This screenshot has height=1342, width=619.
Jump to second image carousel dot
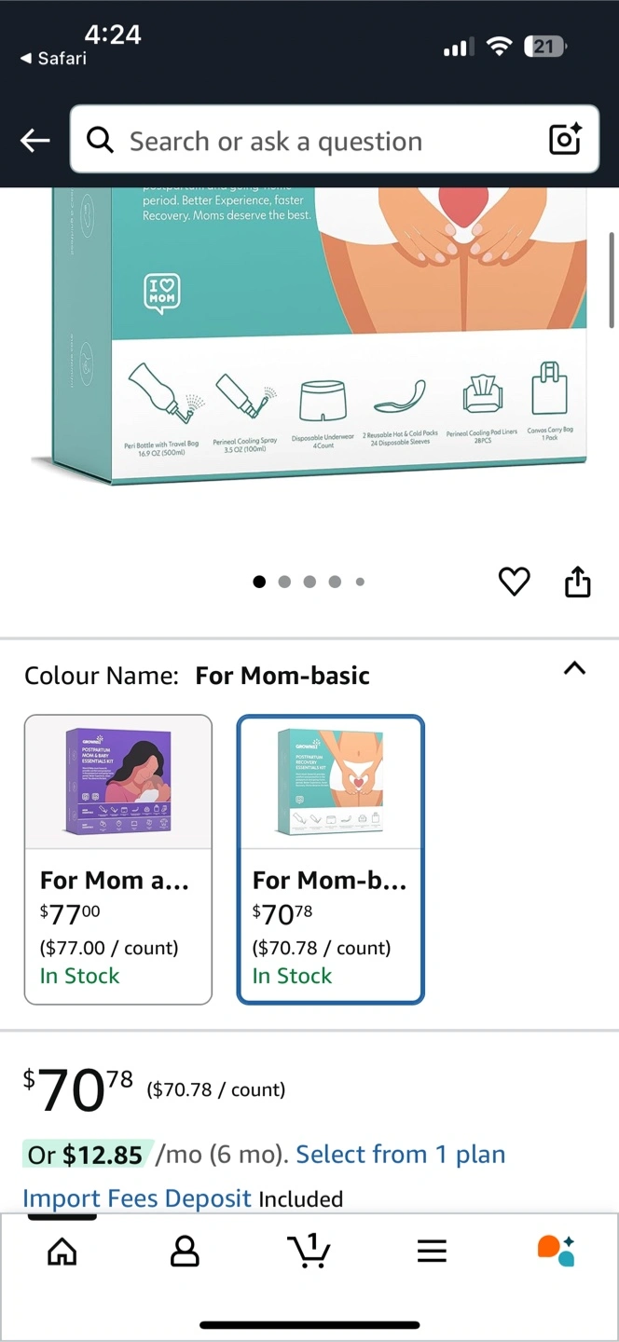coord(284,582)
